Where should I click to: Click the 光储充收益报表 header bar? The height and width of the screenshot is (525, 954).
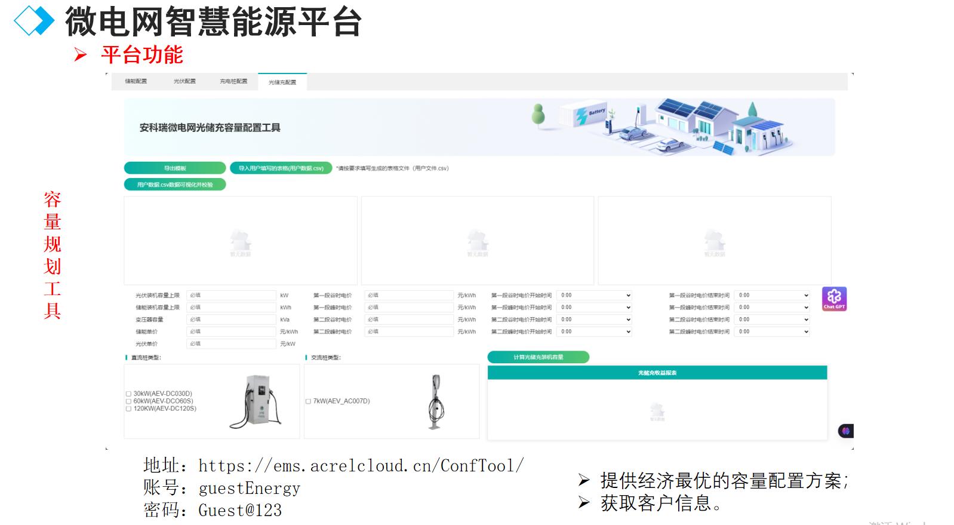657,373
